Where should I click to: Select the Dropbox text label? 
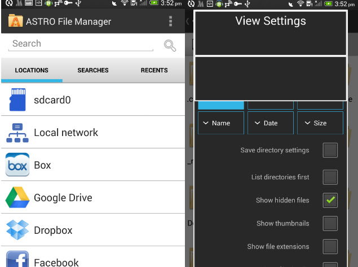pos(53,230)
